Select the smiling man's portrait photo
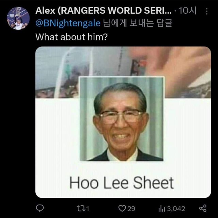218x218 pixels. pos(122,119)
